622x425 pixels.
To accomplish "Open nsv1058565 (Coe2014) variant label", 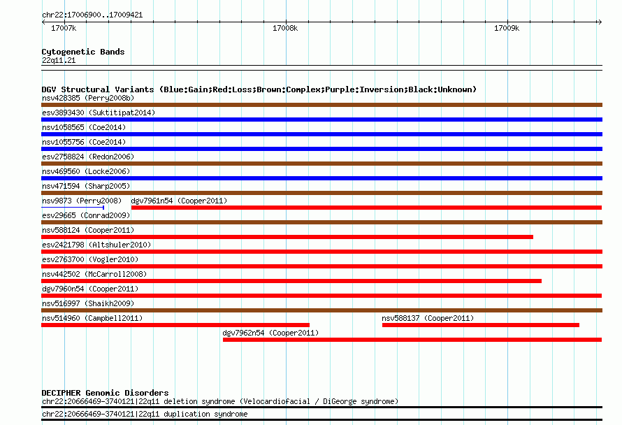I will (84, 127).
